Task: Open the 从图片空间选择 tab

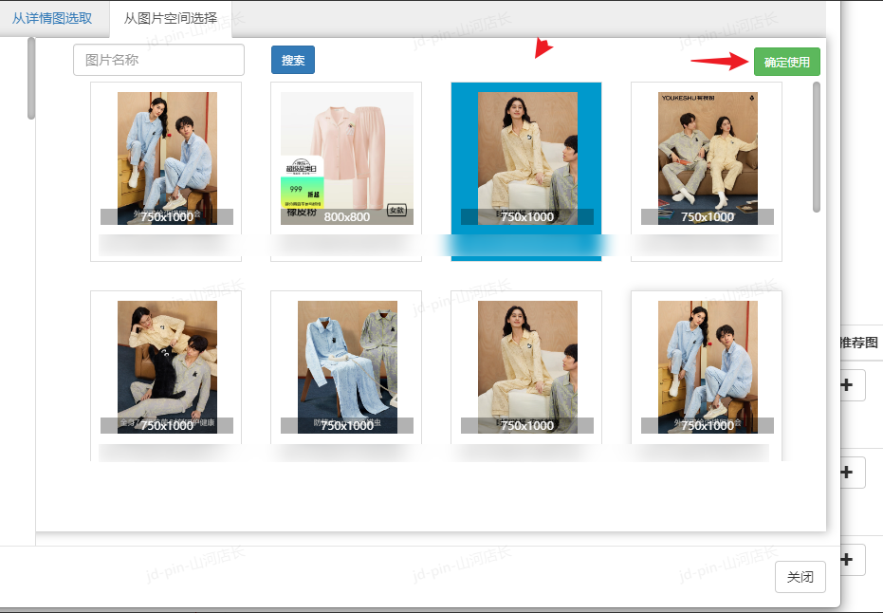Action: [171, 18]
